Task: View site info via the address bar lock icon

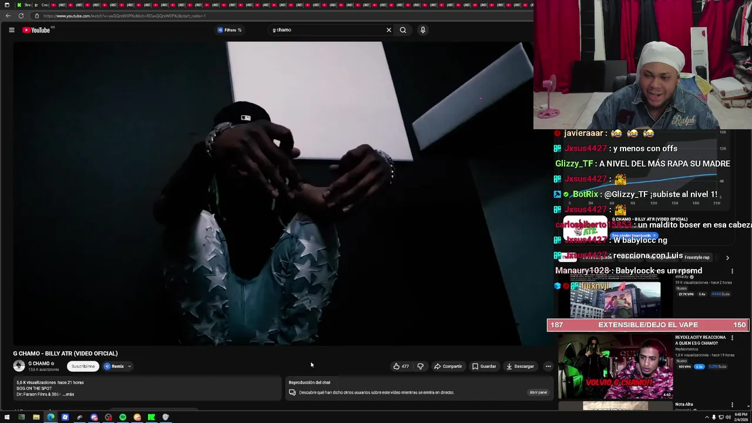Action: pyautogui.click(x=37, y=16)
